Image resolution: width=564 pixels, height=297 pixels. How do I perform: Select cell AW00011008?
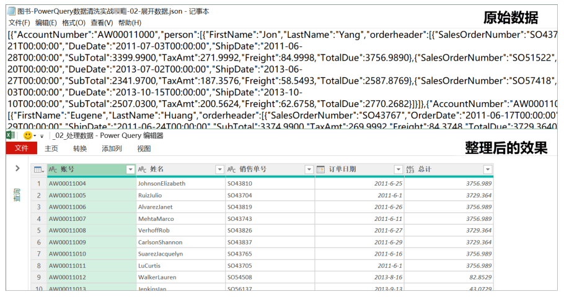pyautogui.click(x=91, y=230)
